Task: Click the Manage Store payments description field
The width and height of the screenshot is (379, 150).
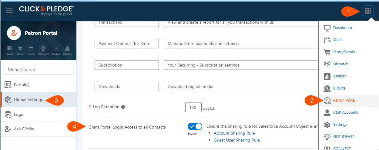Action: pyautogui.click(x=241, y=44)
